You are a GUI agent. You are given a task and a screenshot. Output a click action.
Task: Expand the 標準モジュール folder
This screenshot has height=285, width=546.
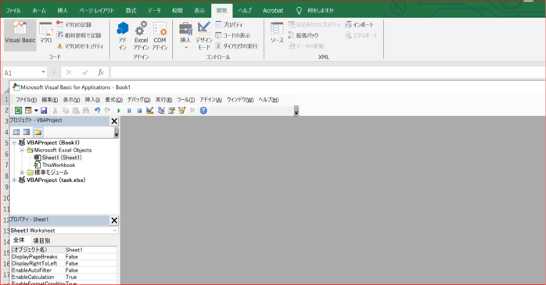click(22, 173)
